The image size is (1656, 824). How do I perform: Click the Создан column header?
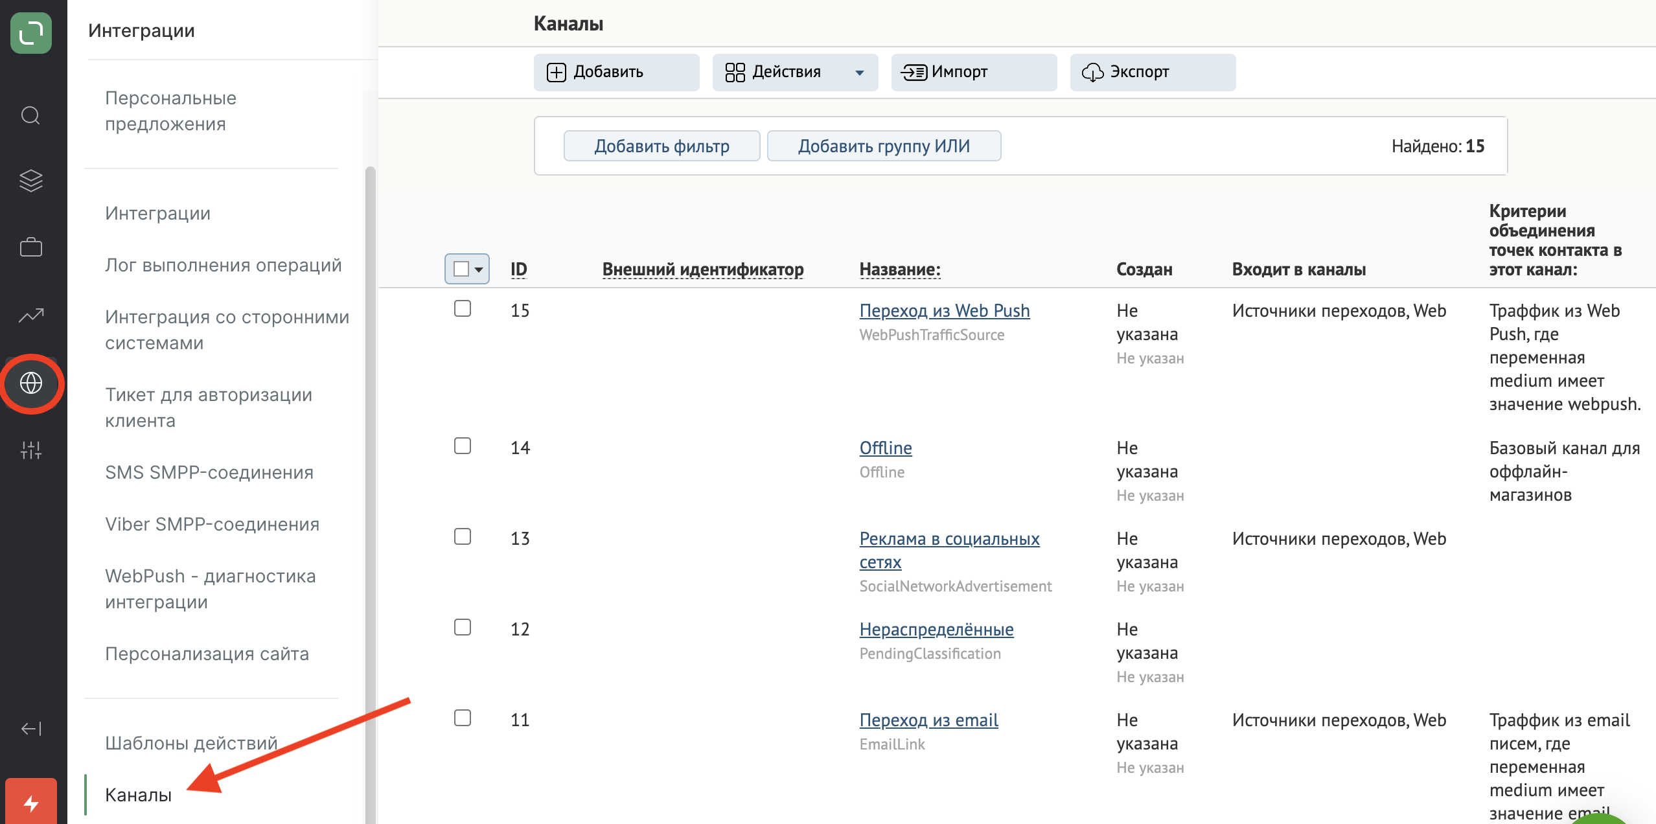click(1144, 269)
